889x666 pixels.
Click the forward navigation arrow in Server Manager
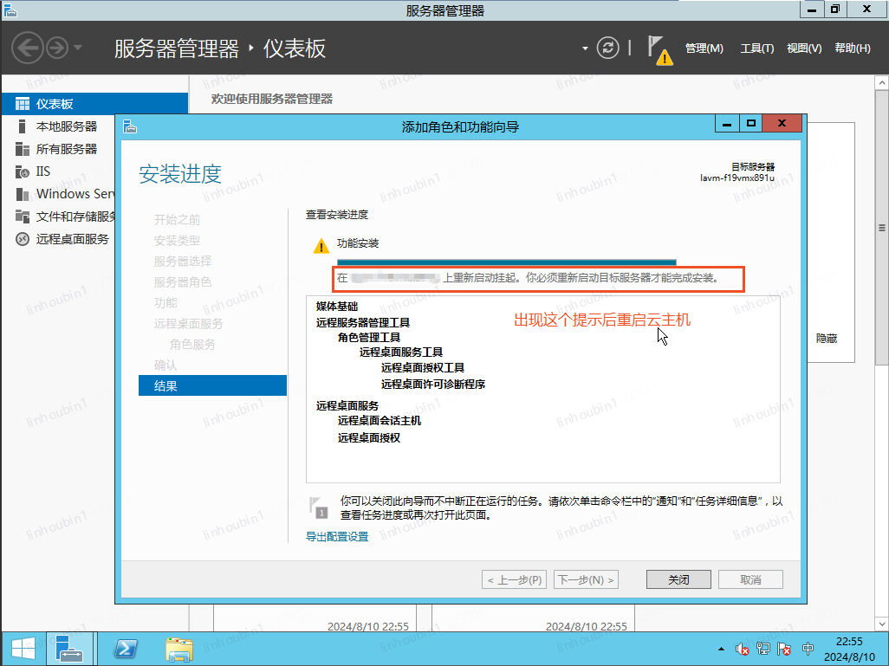(x=56, y=48)
